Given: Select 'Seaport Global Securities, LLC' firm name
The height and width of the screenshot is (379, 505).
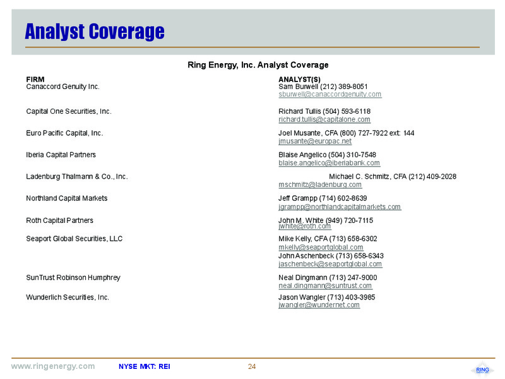Looking at the screenshot, I should click(74, 239).
